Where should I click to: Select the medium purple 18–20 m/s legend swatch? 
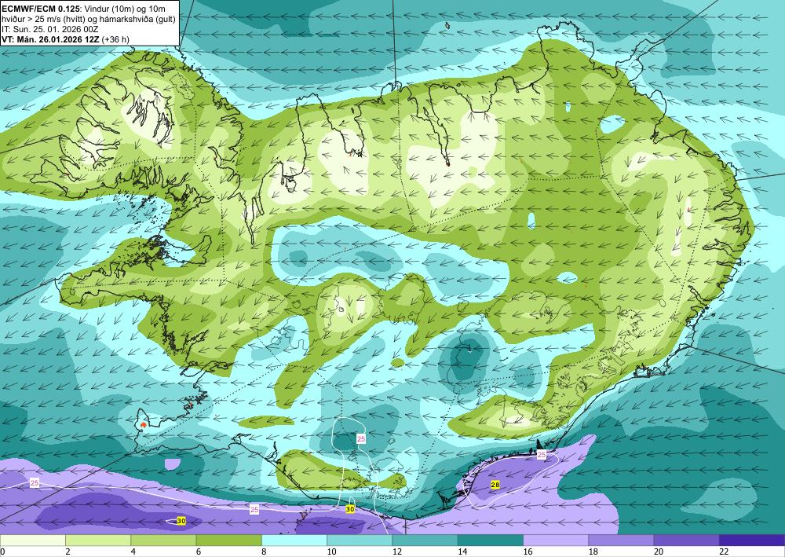point(621,541)
